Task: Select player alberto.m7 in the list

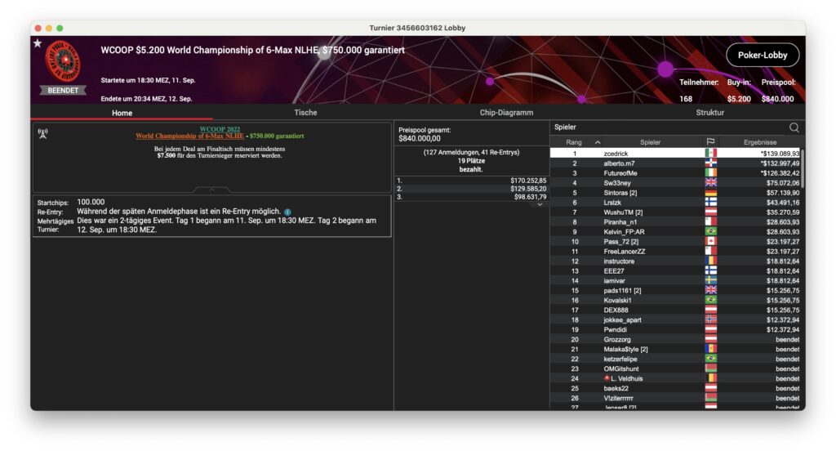Action: [x=619, y=163]
